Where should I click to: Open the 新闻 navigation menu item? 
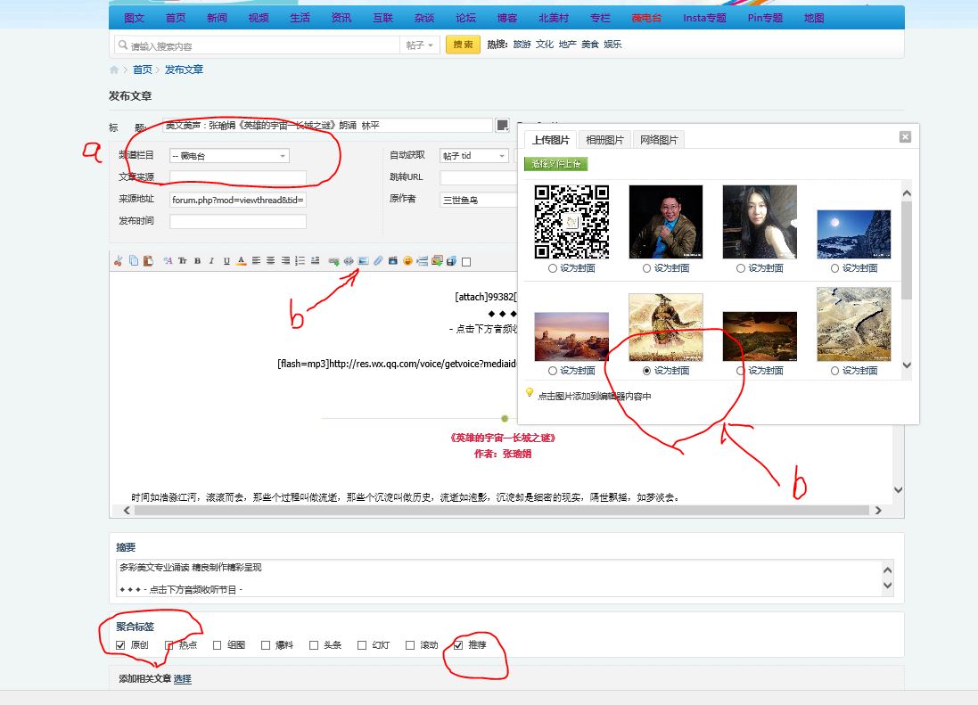tap(217, 18)
